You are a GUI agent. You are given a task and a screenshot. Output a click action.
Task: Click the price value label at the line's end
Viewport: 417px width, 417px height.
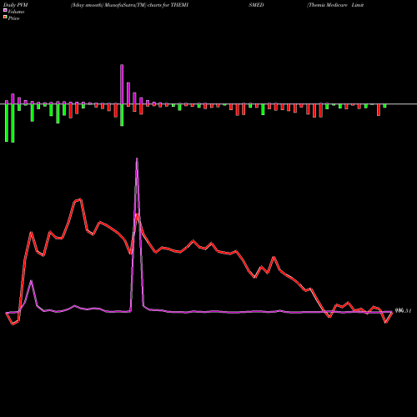pos(403,311)
